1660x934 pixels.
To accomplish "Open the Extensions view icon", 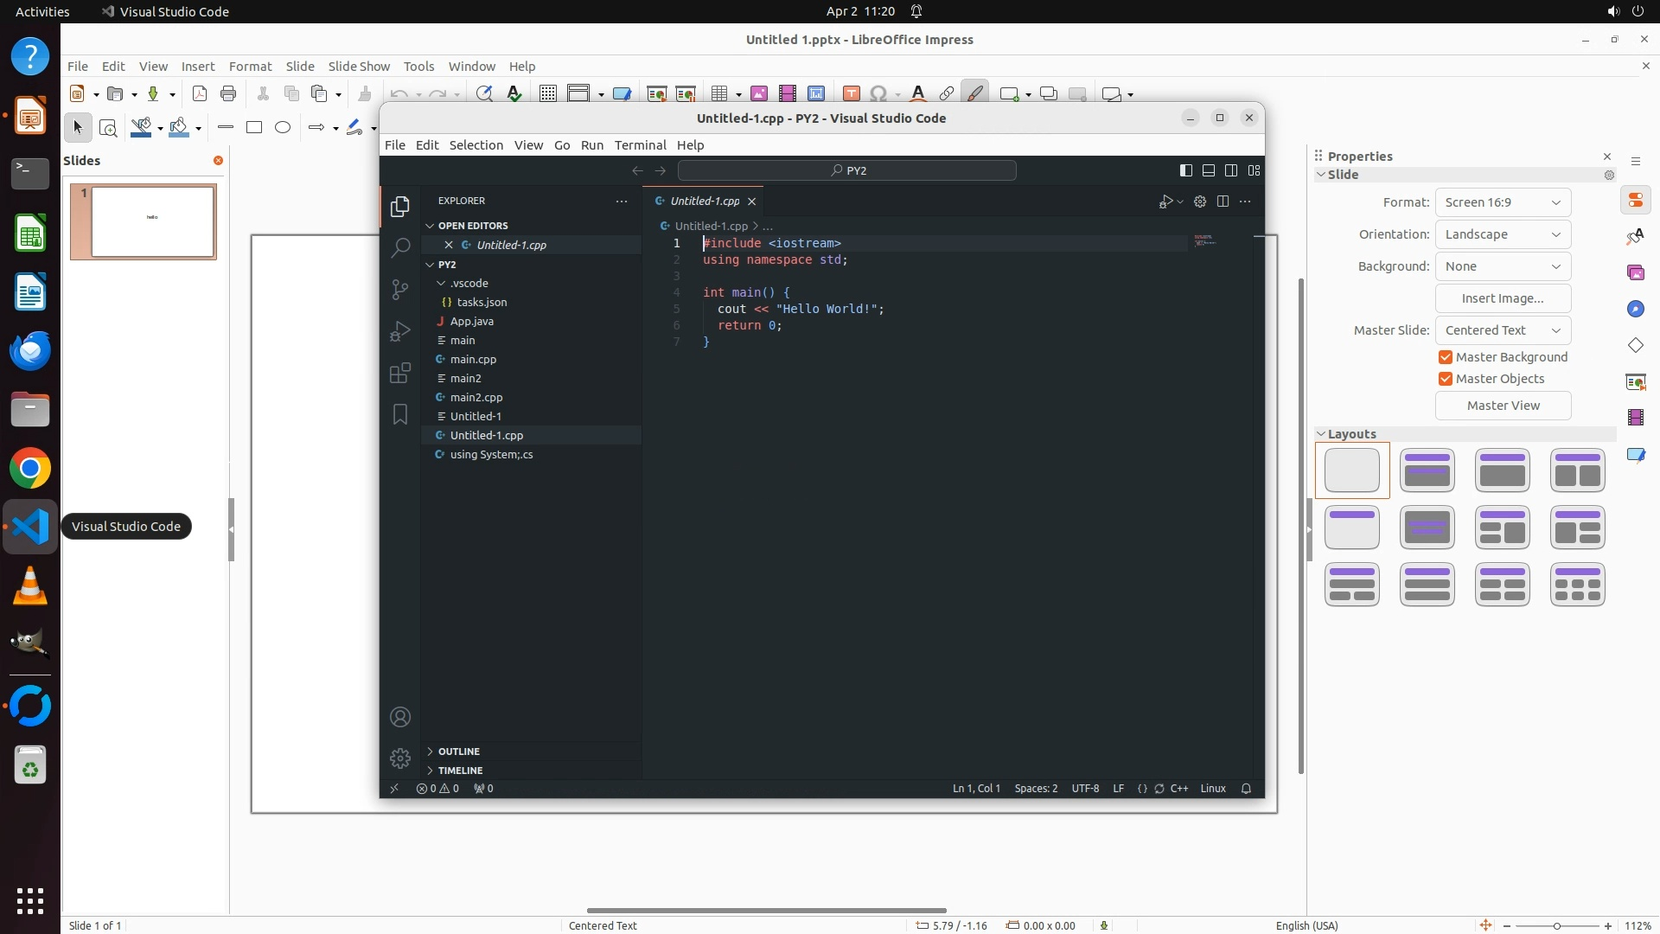I will pos(399,373).
